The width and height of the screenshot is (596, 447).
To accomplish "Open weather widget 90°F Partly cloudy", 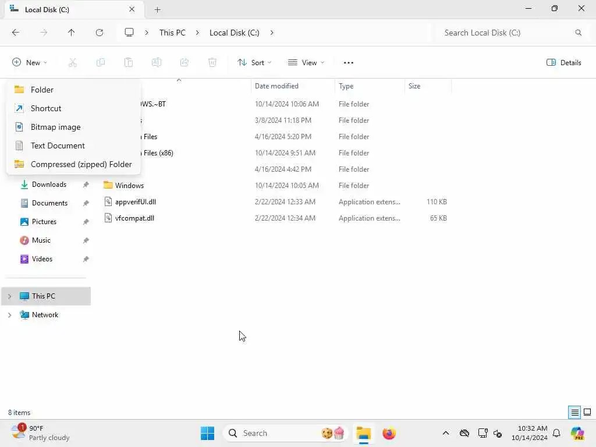I will pyautogui.click(x=40, y=433).
